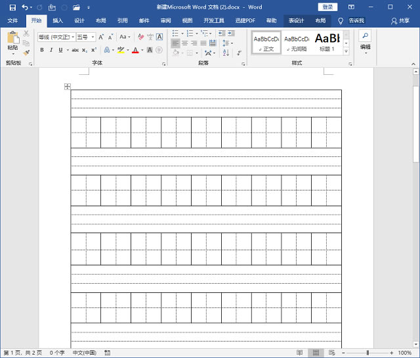The image size is (420, 358).
Task: Toggle superscript X² formatting
Action: [x=94, y=50]
